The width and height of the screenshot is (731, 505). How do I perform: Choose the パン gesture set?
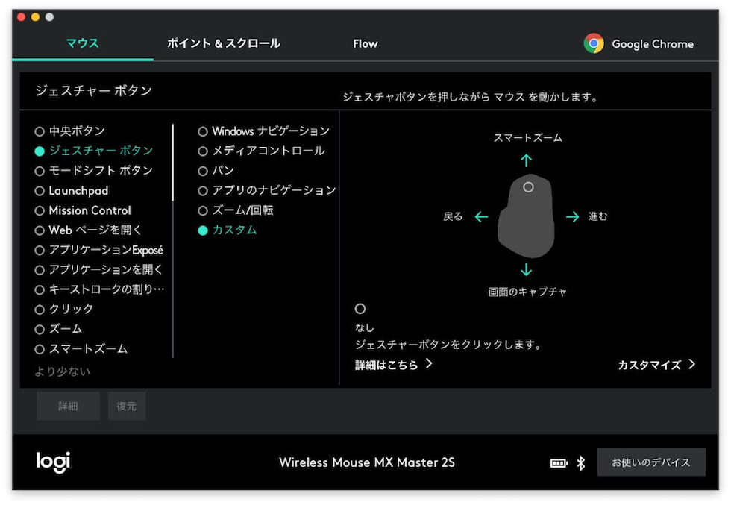point(216,171)
